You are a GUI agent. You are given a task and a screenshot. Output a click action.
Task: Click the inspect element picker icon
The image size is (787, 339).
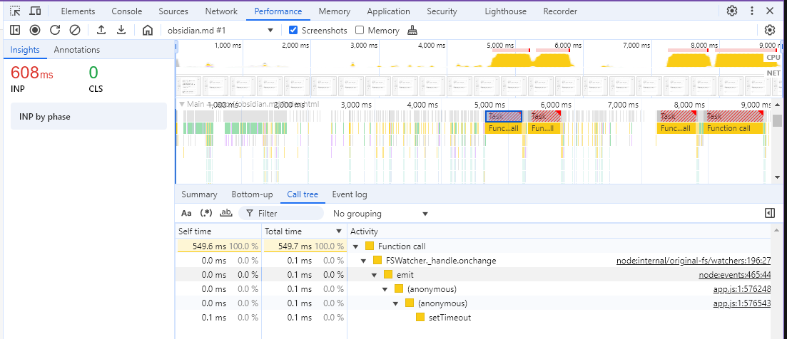coord(15,11)
